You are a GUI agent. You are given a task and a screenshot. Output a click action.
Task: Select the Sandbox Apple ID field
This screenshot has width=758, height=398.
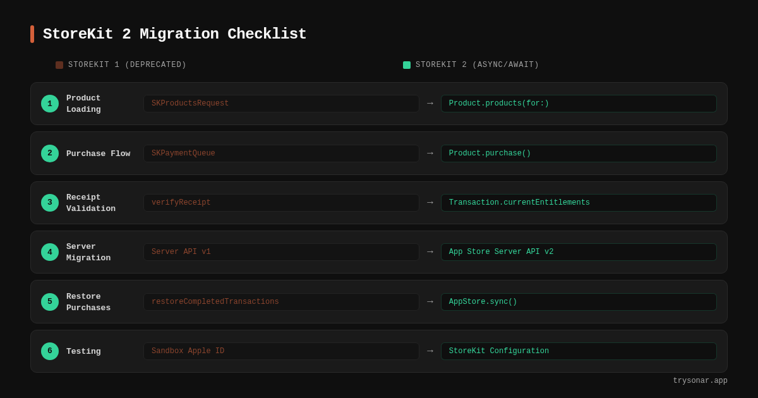coord(281,351)
